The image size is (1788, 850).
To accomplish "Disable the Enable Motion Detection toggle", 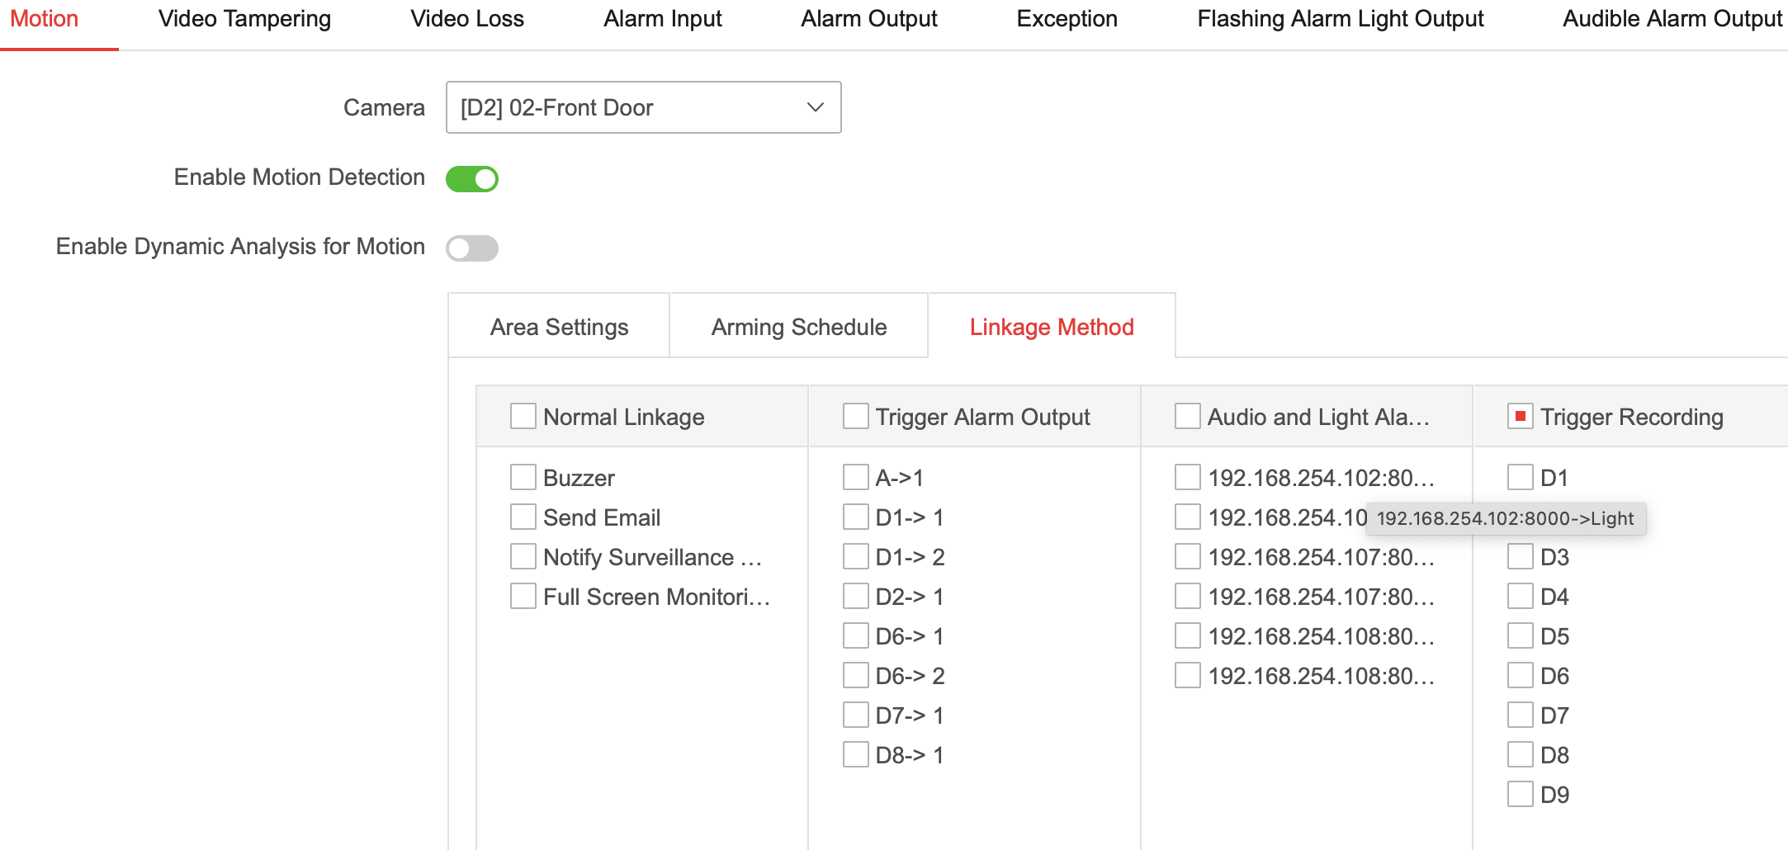I will [472, 179].
